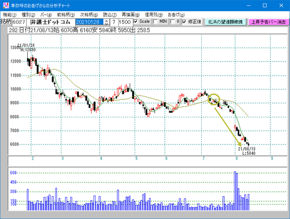Toggle the 0 checkbox
The width and height of the screenshot is (290, 219).
[172, 21]
